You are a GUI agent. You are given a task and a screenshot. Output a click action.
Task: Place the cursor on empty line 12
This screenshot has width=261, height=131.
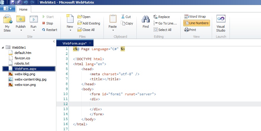tap(159, 104)
